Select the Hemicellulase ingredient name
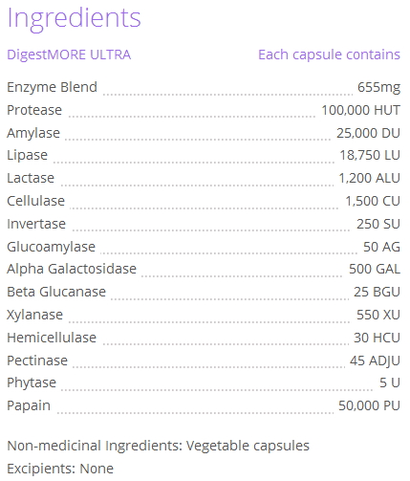Image resolution: width=410 pixels, height=481 pixels. 52,338
